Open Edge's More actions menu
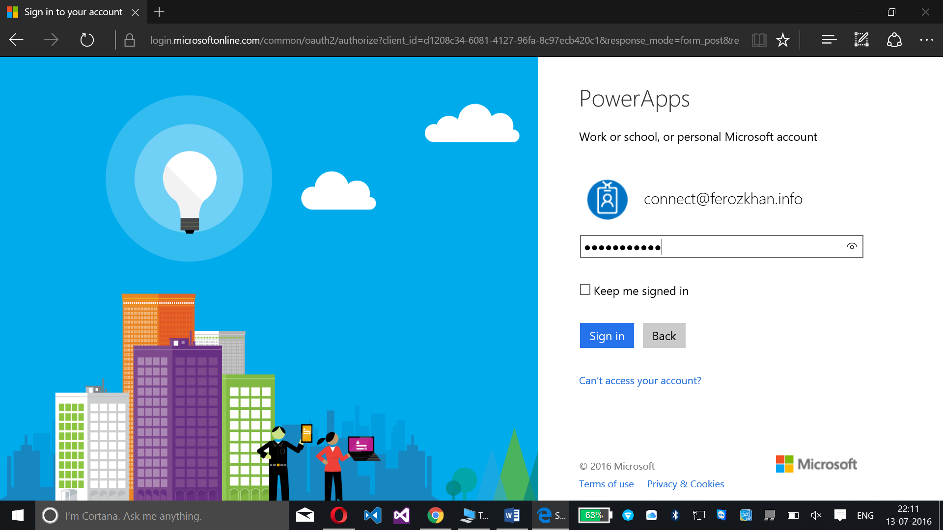 point(926,40)
